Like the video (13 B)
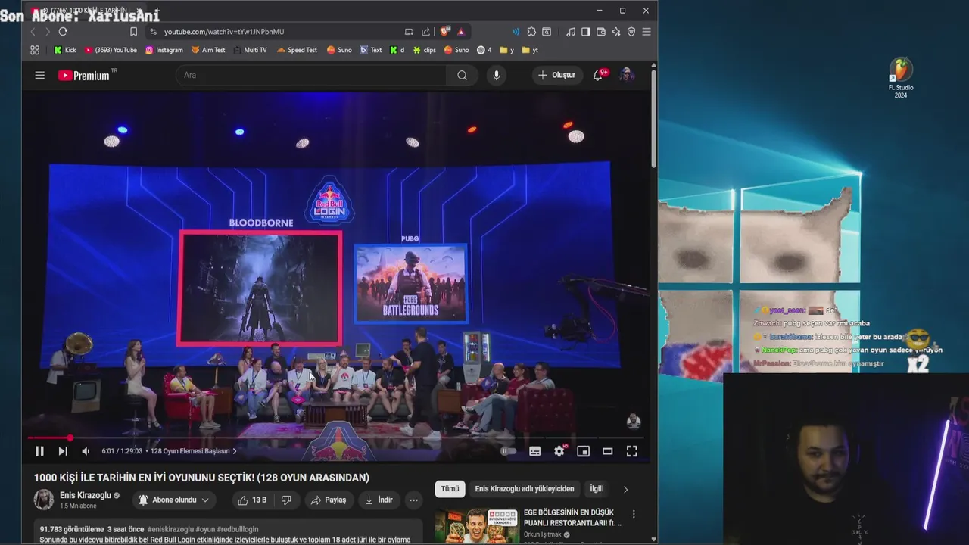 252,500
